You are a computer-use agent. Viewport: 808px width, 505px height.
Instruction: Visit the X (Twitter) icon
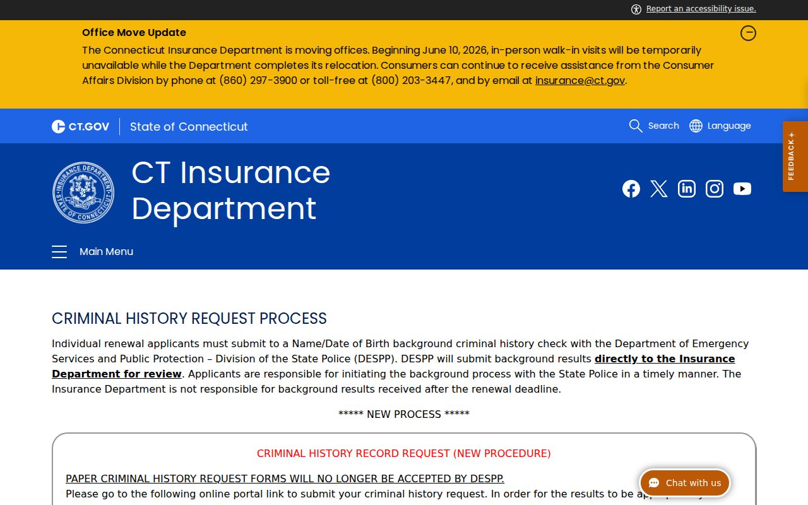tap(659, 189)
